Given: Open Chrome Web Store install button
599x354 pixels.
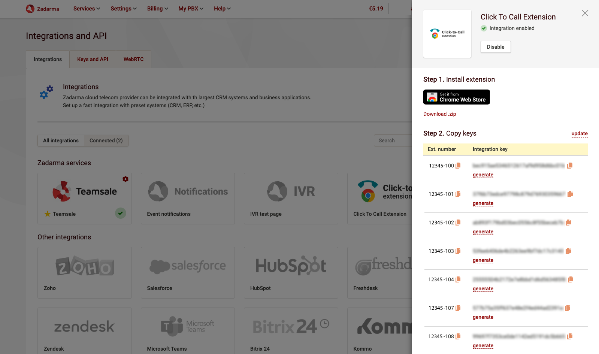Looking at the screenshot, I should [456, 97].
